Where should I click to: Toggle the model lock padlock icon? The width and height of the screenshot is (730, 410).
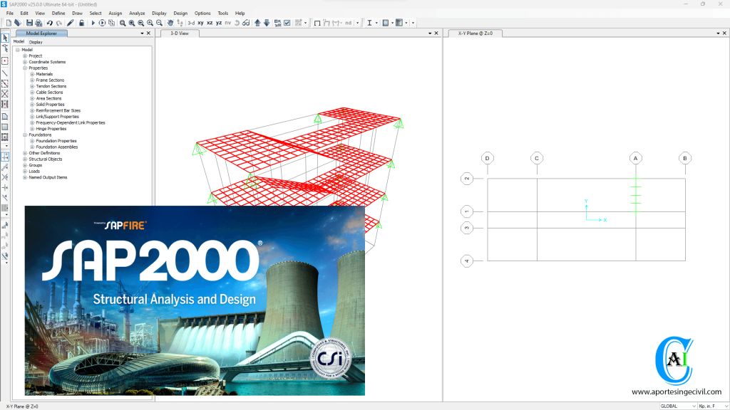(81, 22)
